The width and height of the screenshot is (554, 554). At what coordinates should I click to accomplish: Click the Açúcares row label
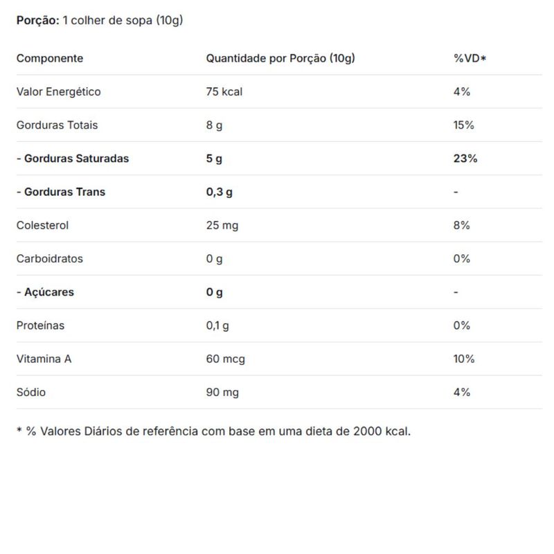pyautogui.click(x=45, y=292)
